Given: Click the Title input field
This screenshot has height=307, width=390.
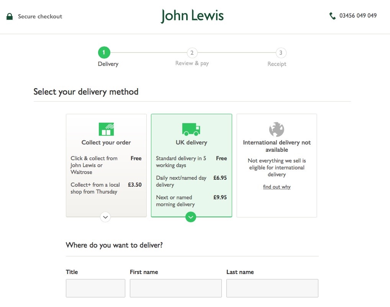Looking at the screenshot, I should click(x=95, y=288).
